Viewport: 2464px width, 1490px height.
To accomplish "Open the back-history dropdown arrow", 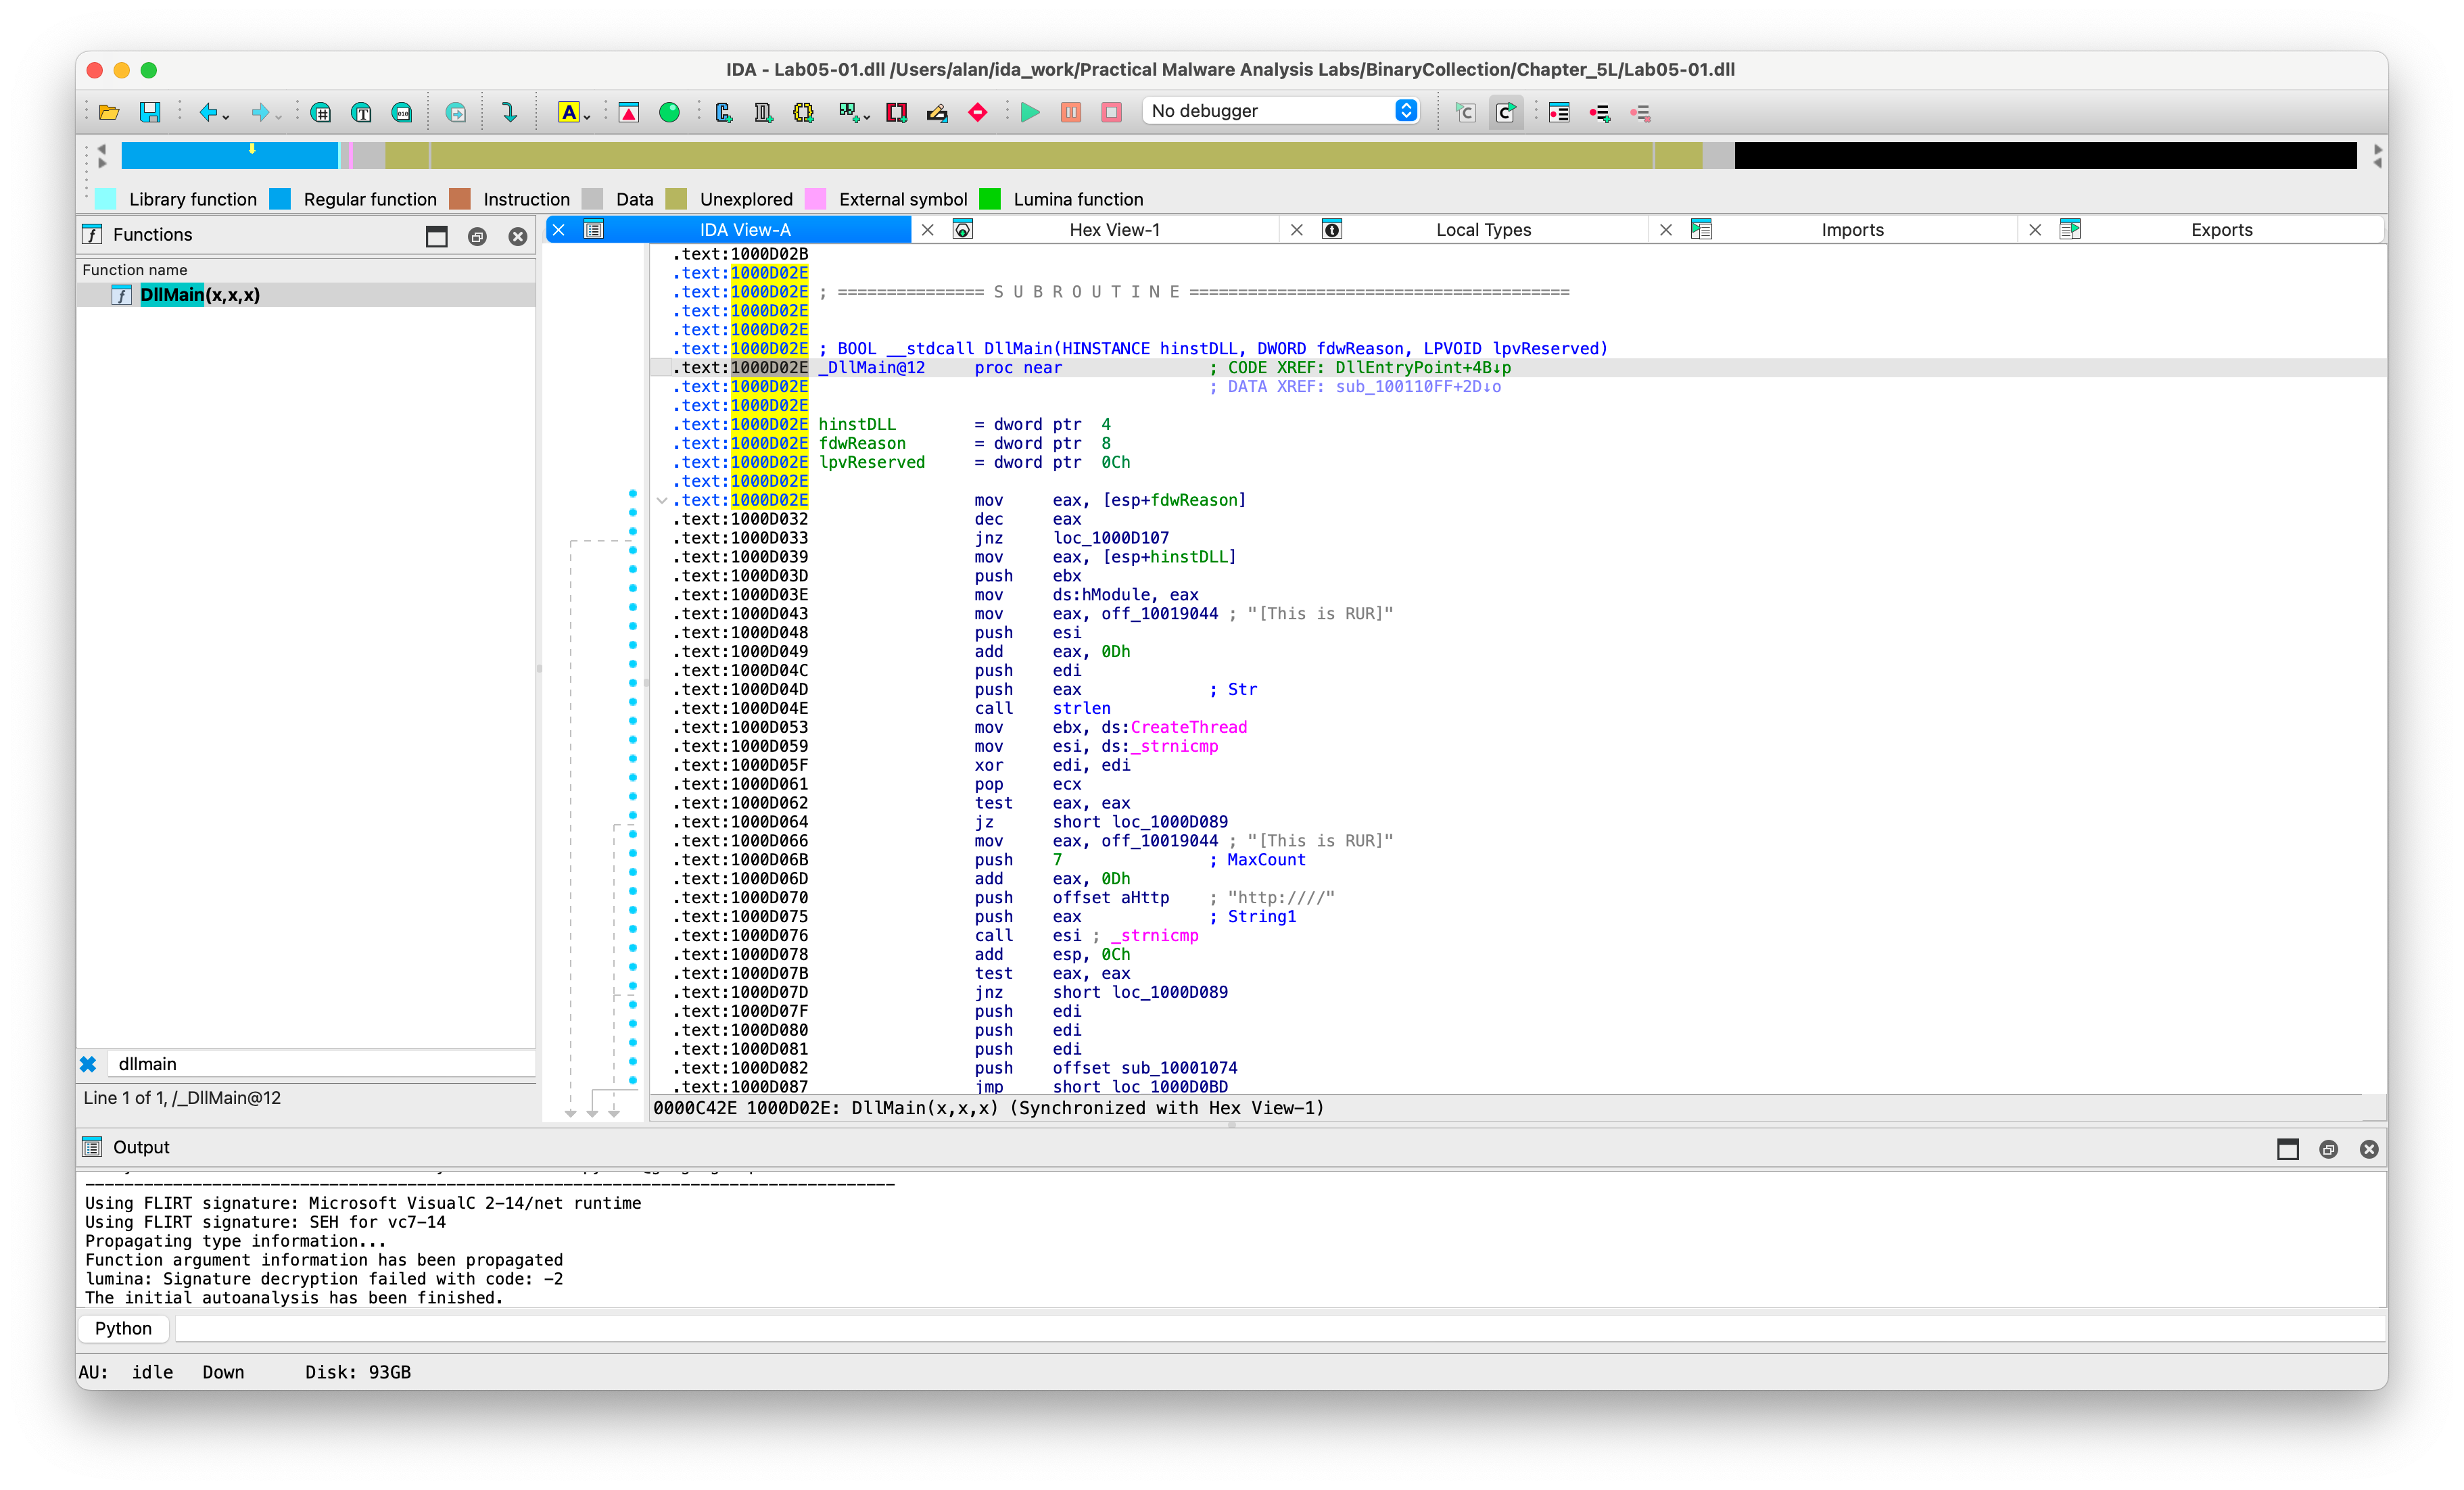I will [226, 116].
